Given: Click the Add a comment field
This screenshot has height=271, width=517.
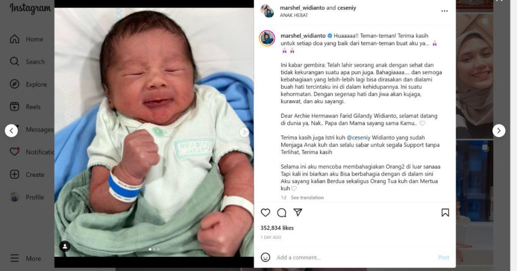Looking at the screenshot, I should pyautogui.click(x=356, y=257).
